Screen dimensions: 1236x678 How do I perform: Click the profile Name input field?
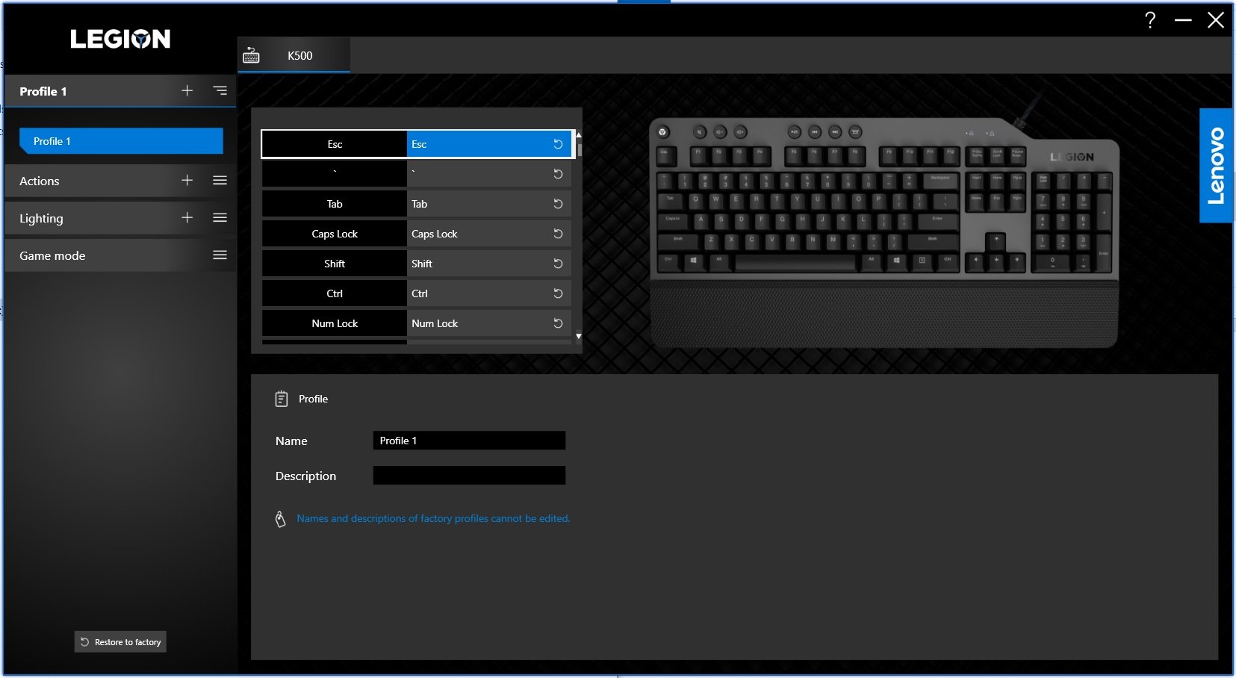tap(469, 441)
